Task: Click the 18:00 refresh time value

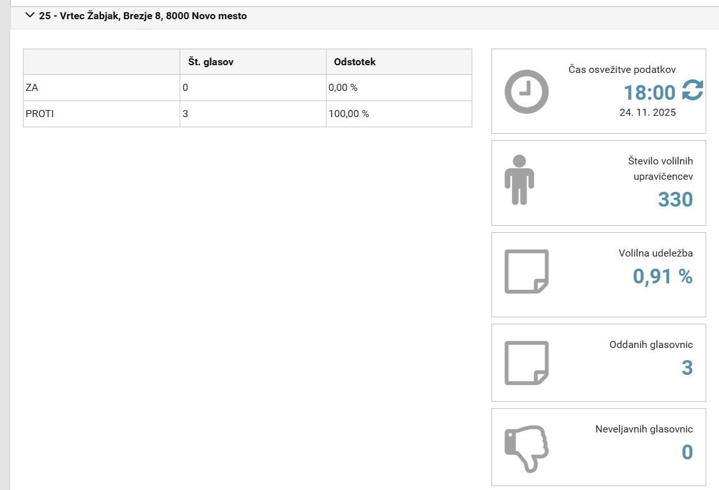Action: tap(649, 93)
